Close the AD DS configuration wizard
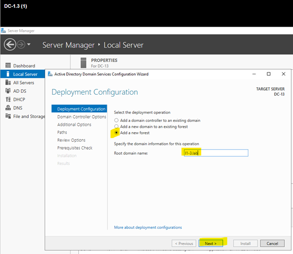 tap(283, 74)
